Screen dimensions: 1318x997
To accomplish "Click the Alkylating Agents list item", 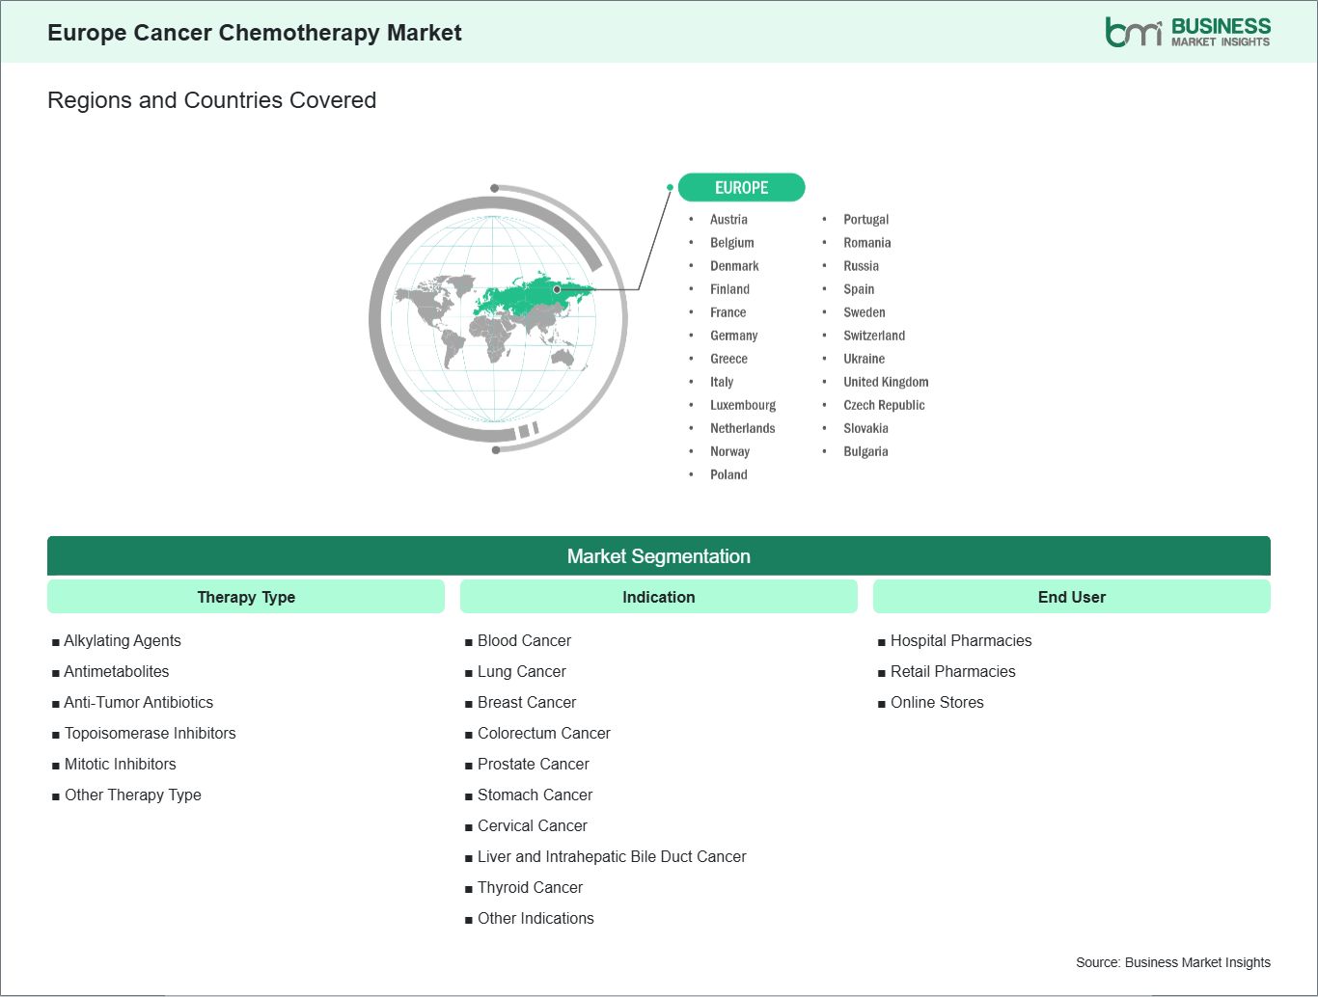I will [x=123, y=640].
